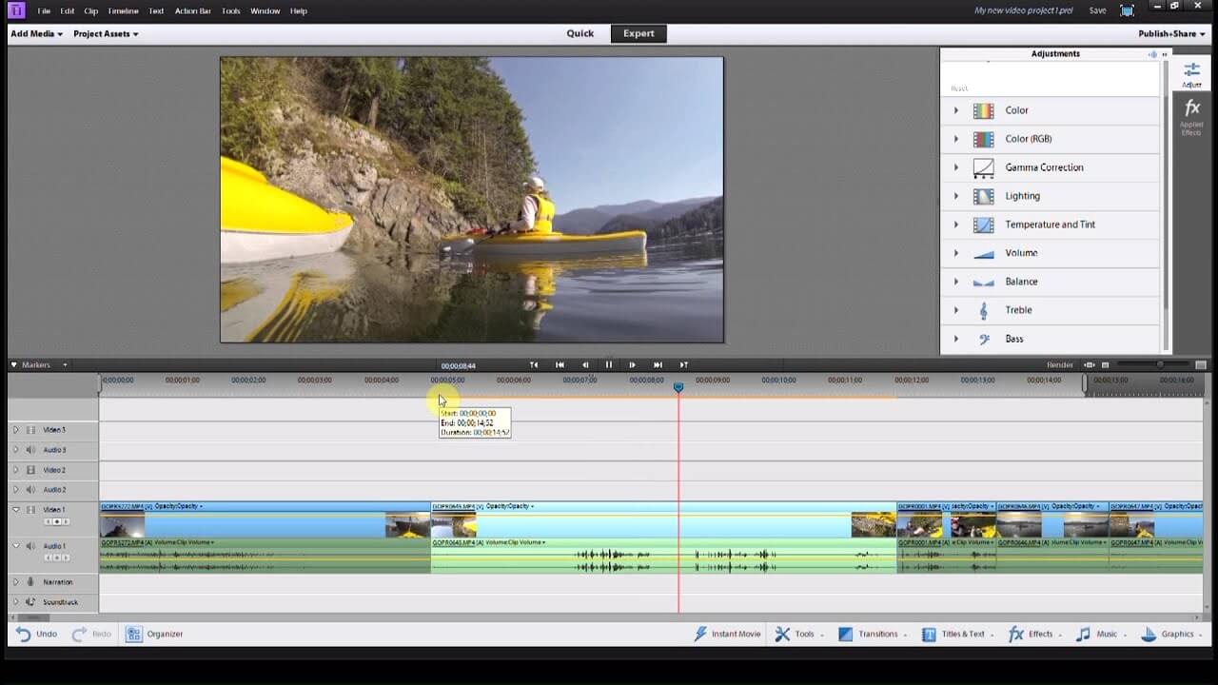This screenshot has height=685, width=1218.
Task: Toggle the Video 1 keyframe button
Action: pos(56,522)
